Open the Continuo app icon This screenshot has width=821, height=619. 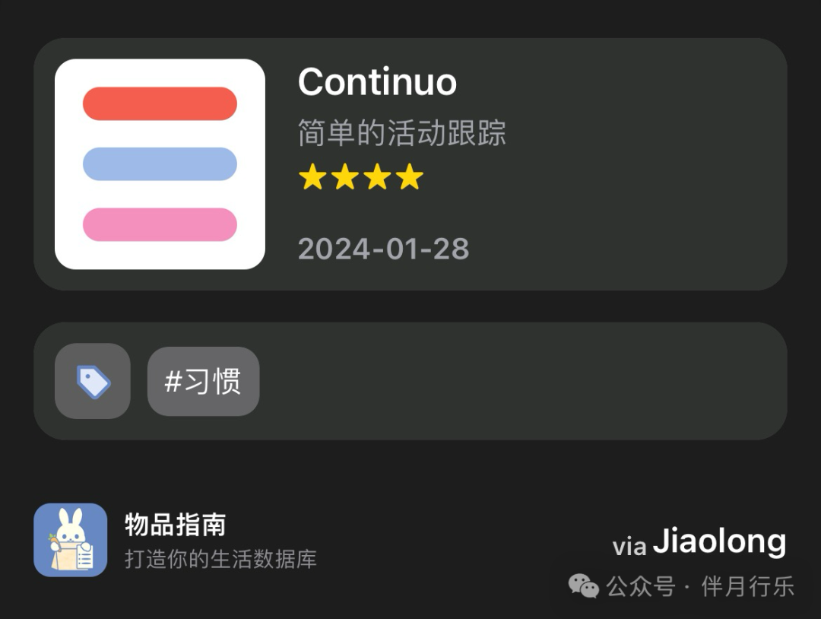(160, 164)
